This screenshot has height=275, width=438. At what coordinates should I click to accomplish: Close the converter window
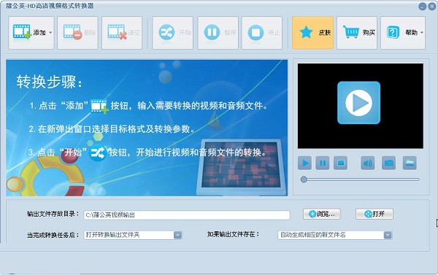(431, 7)
